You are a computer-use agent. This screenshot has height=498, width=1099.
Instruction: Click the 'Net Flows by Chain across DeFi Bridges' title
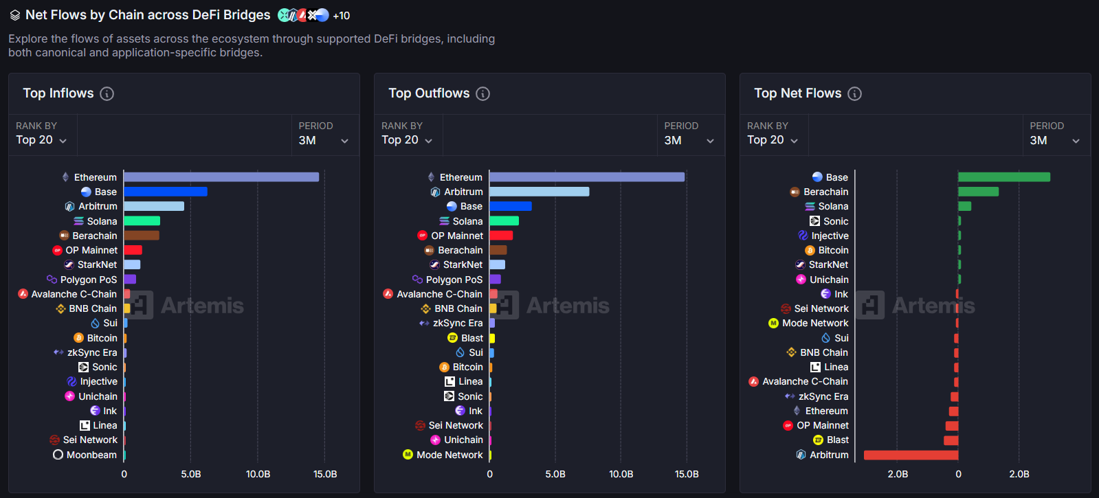point(148,15)
